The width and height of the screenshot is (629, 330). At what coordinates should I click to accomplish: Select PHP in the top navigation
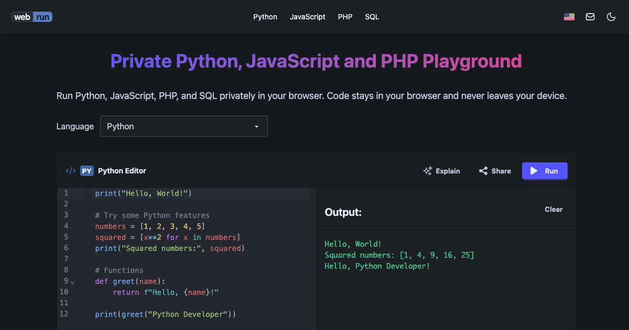pyautogui.click(x=345, y=17)
